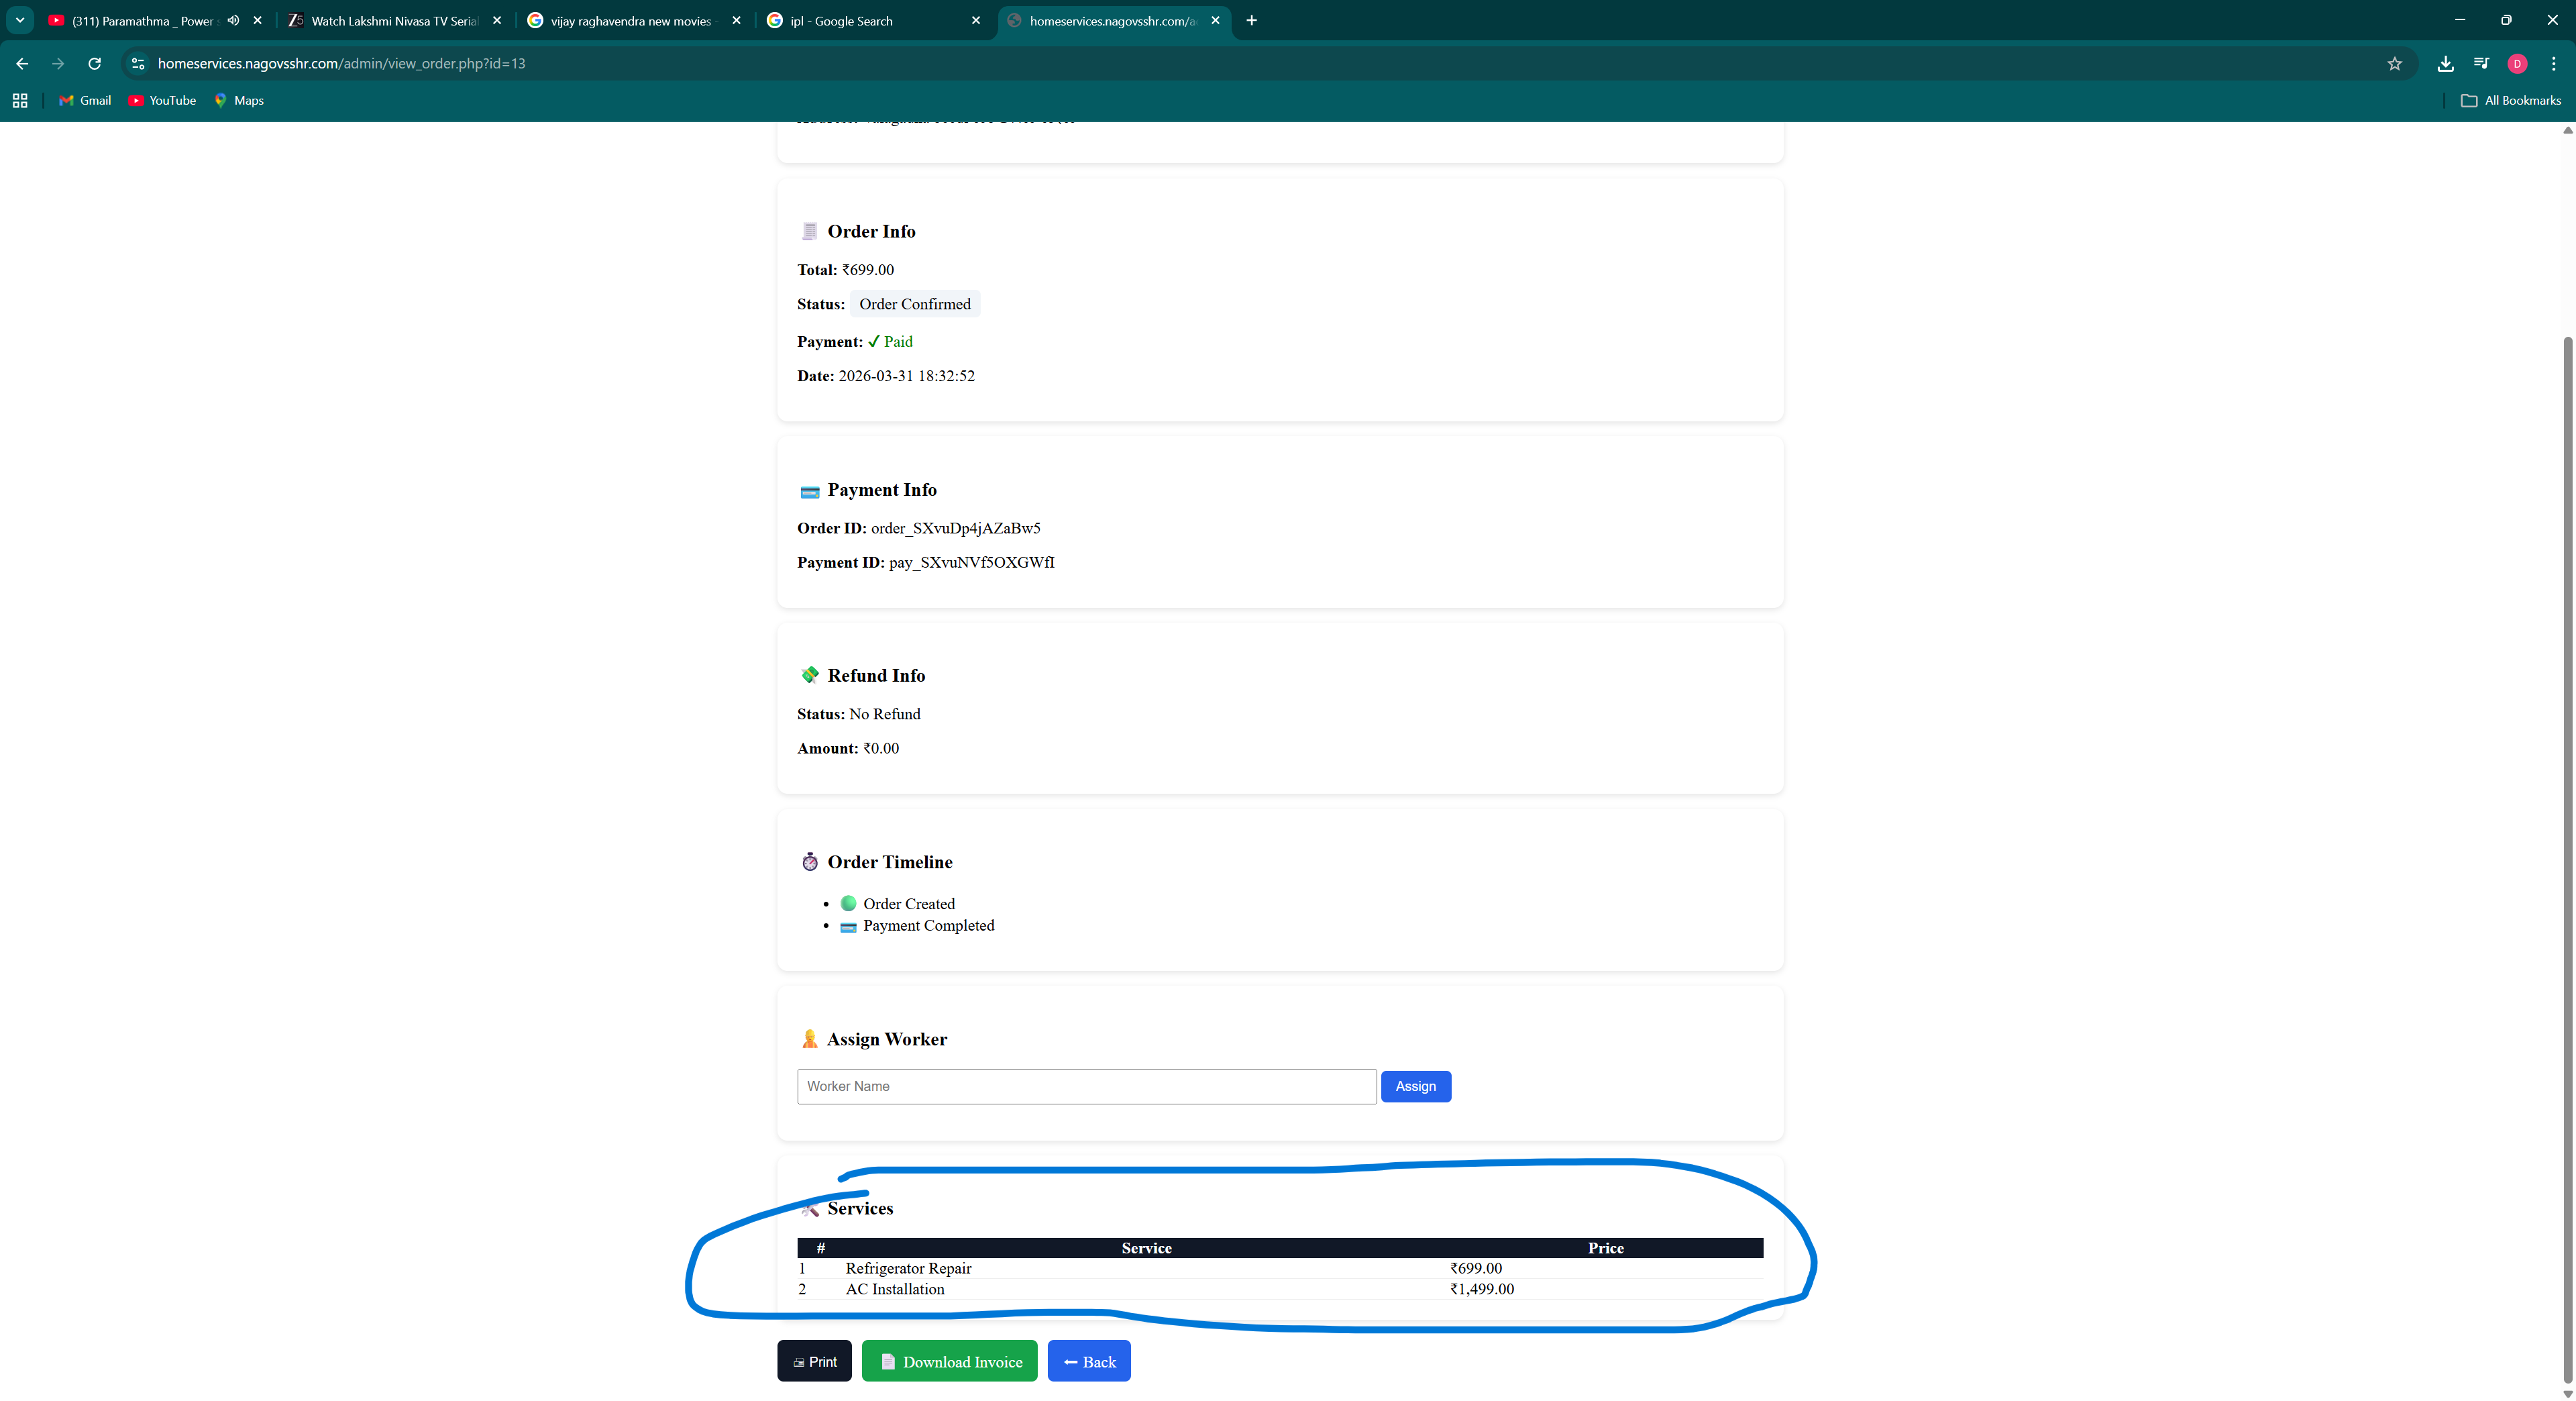
Task: Expand the tab search dropdown arrow
Action: (x=20, y=20)
